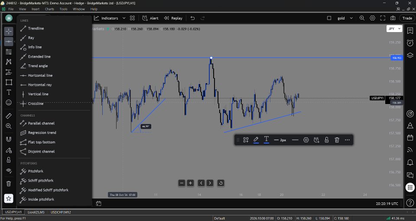The width and height of the screenshot is (416, 221).
Task: Open settings for selected horizontal line
Action: [x=306, y=140]
